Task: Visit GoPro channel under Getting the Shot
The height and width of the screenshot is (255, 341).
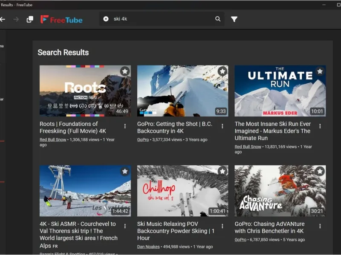Action: (x=143, y=140)
